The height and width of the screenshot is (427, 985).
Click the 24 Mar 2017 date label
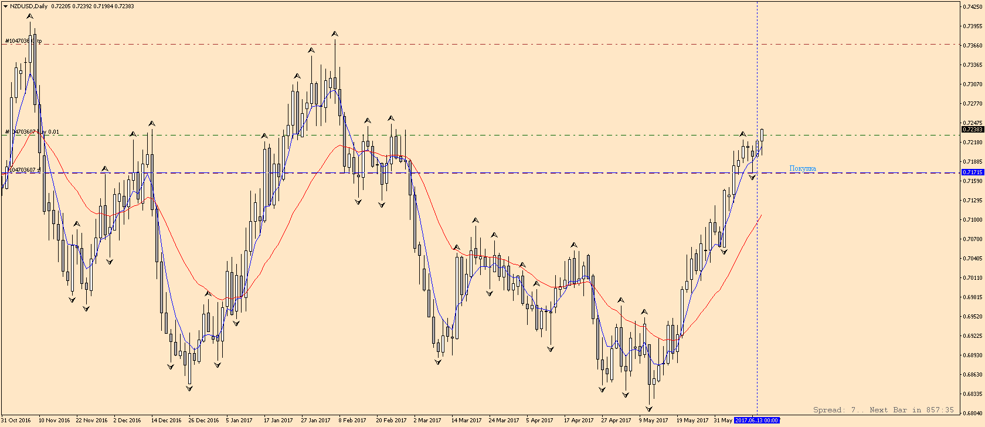[504, 421]
